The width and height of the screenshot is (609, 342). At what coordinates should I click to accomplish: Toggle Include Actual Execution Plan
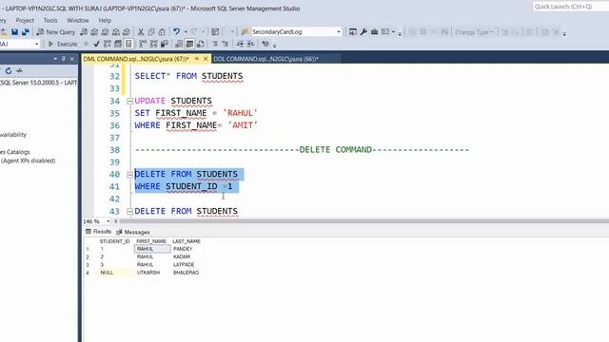[x=143, y=44]
